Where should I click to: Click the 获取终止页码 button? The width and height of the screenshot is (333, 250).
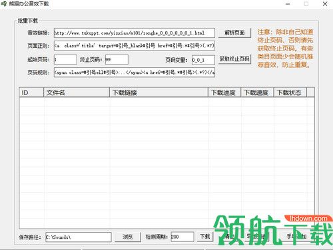click(234, 59)
